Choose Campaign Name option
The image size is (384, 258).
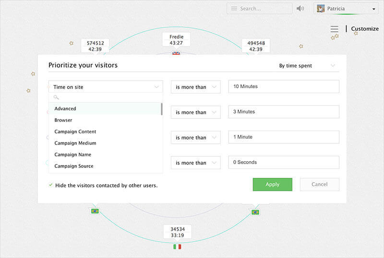pyautogui.click(x=105, y=155)
